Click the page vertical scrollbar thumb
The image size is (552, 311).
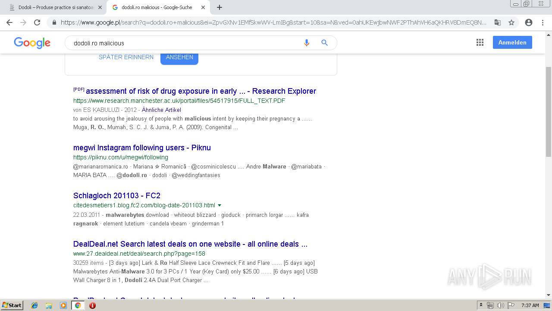click(549, 112)
